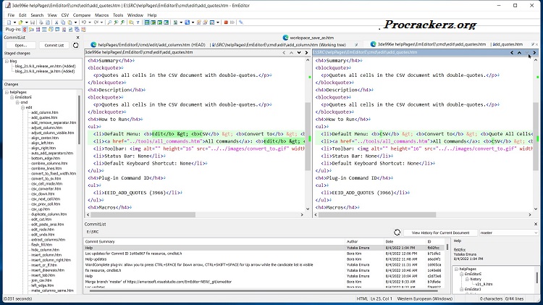Click the Commit List button

point(54,45)
